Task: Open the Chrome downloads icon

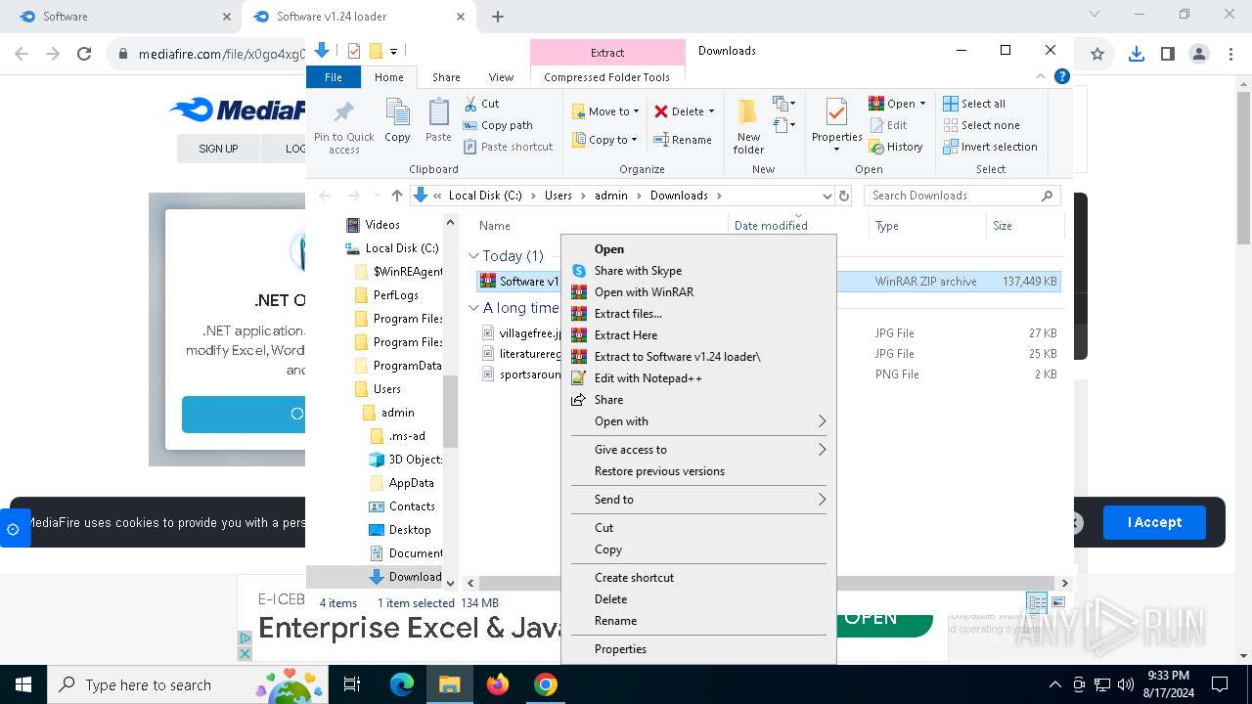Action: tap(1136, 55)
